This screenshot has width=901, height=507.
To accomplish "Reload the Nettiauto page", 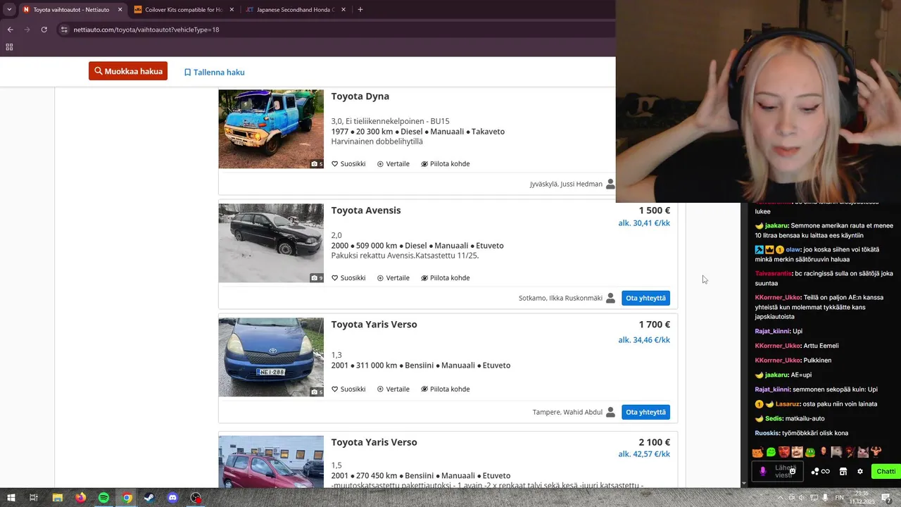I will (x=44, y=30).
